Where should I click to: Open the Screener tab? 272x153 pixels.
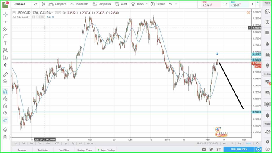click(22, 150)
